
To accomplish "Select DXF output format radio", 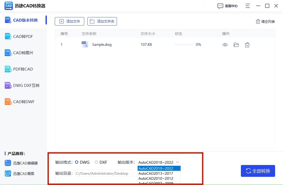I will tap(96, 162).
